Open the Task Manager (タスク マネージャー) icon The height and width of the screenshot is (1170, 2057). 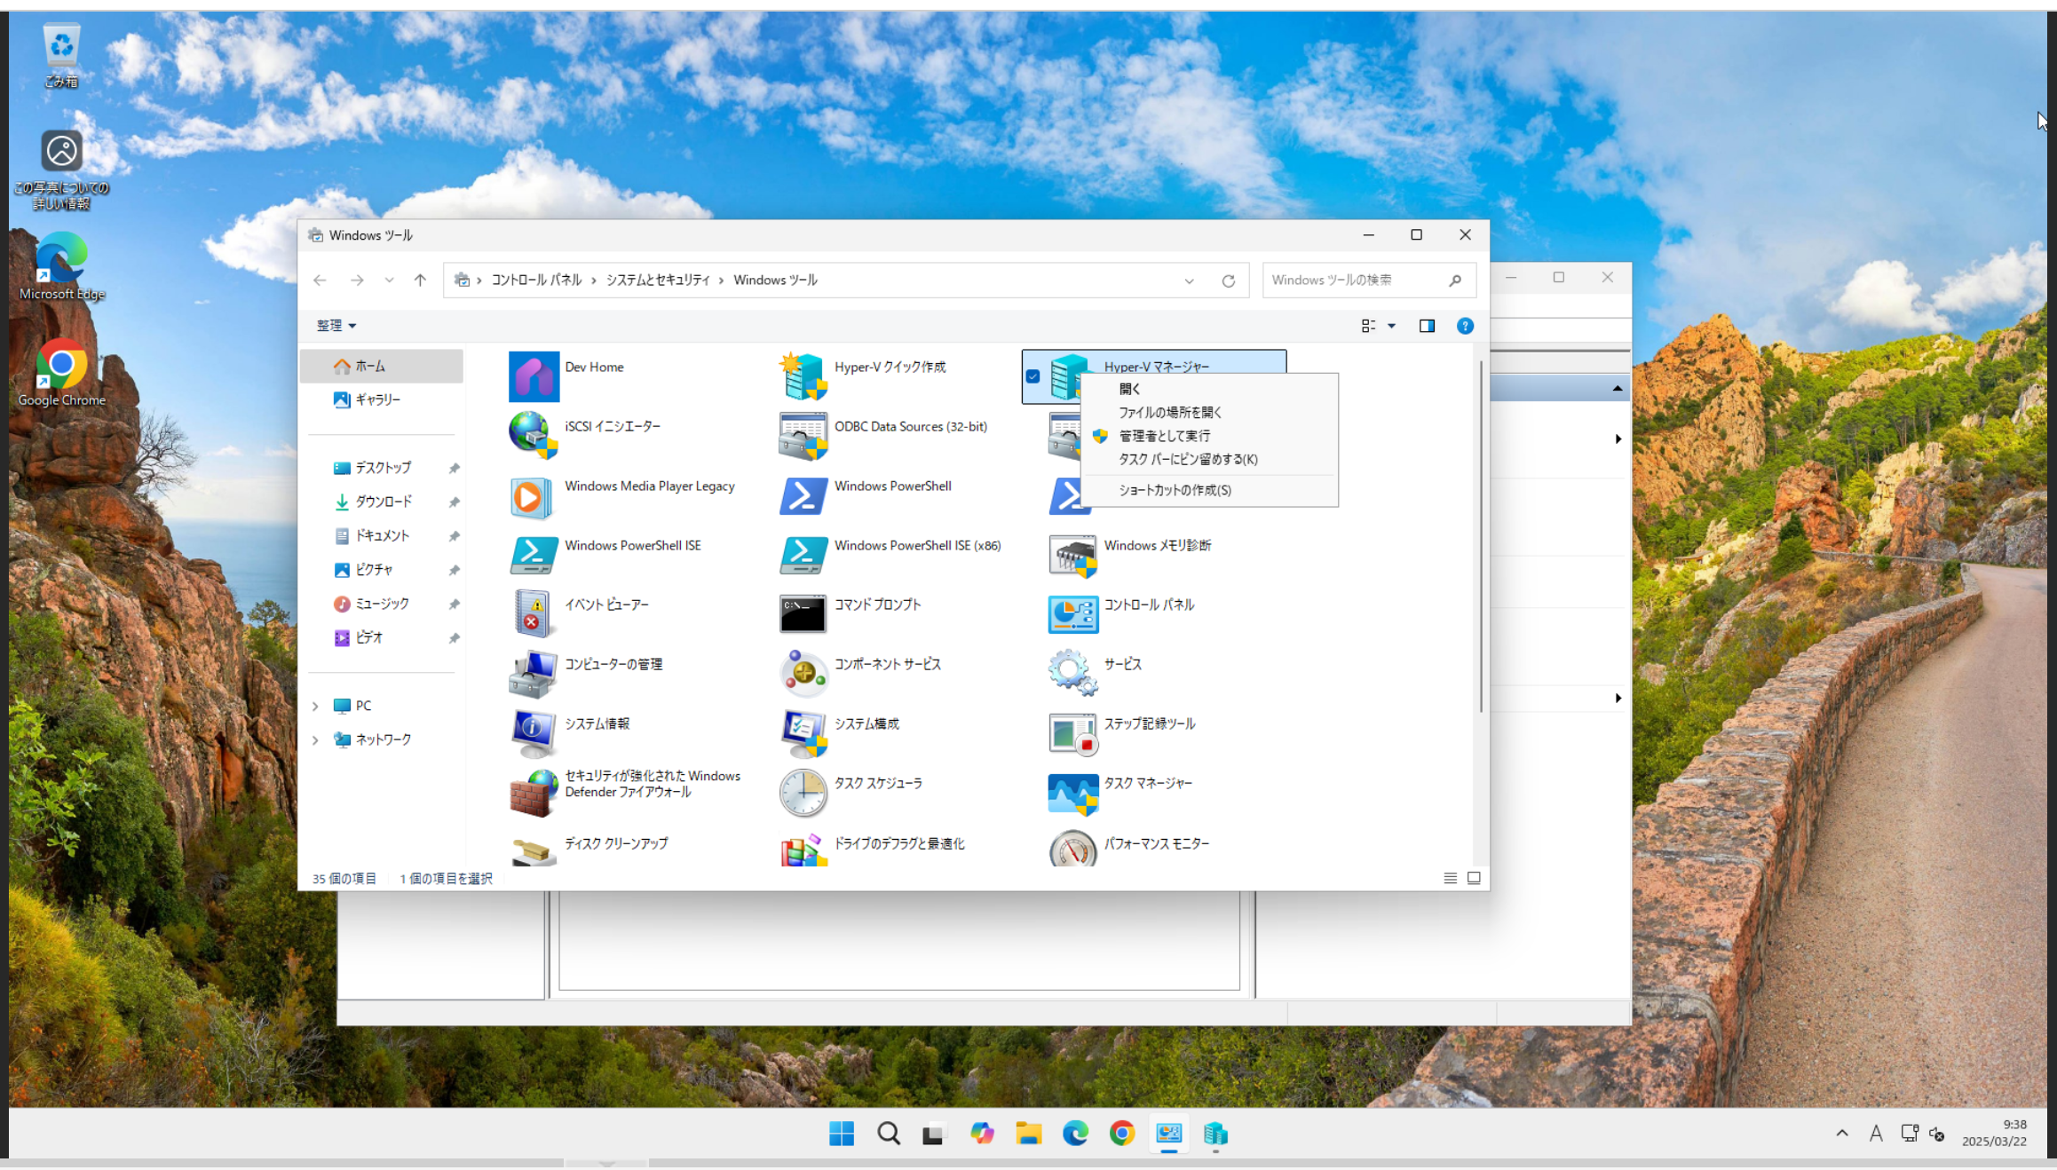[1072, 792]
